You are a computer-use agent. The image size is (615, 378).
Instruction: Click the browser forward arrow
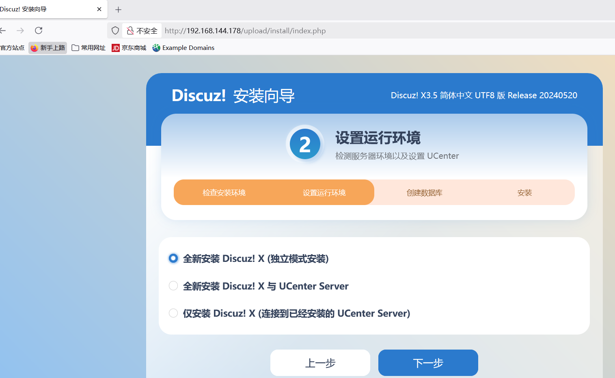coord(20,30)
